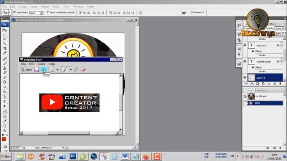Screen dimensions: 287x161
Task: Open Edit menu in Snipping Tool
Action: pos(32,64)
